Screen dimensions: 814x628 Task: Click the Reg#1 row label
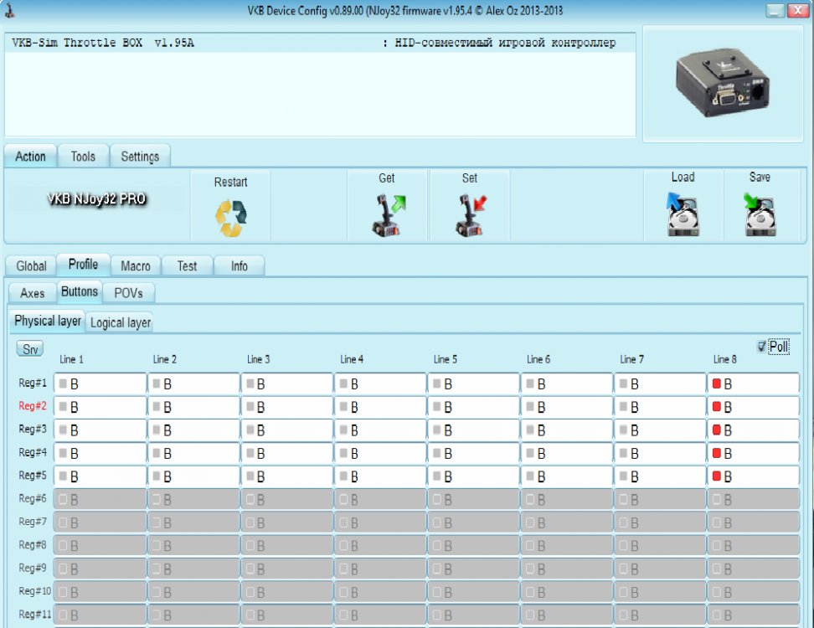(32, 383)
